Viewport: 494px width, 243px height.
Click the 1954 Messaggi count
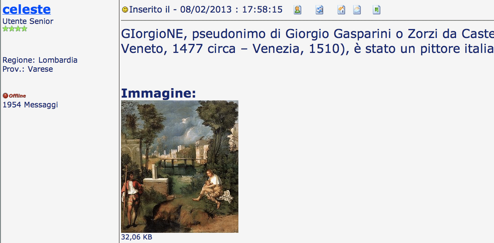pyautogui.click(x=30, y=105)
